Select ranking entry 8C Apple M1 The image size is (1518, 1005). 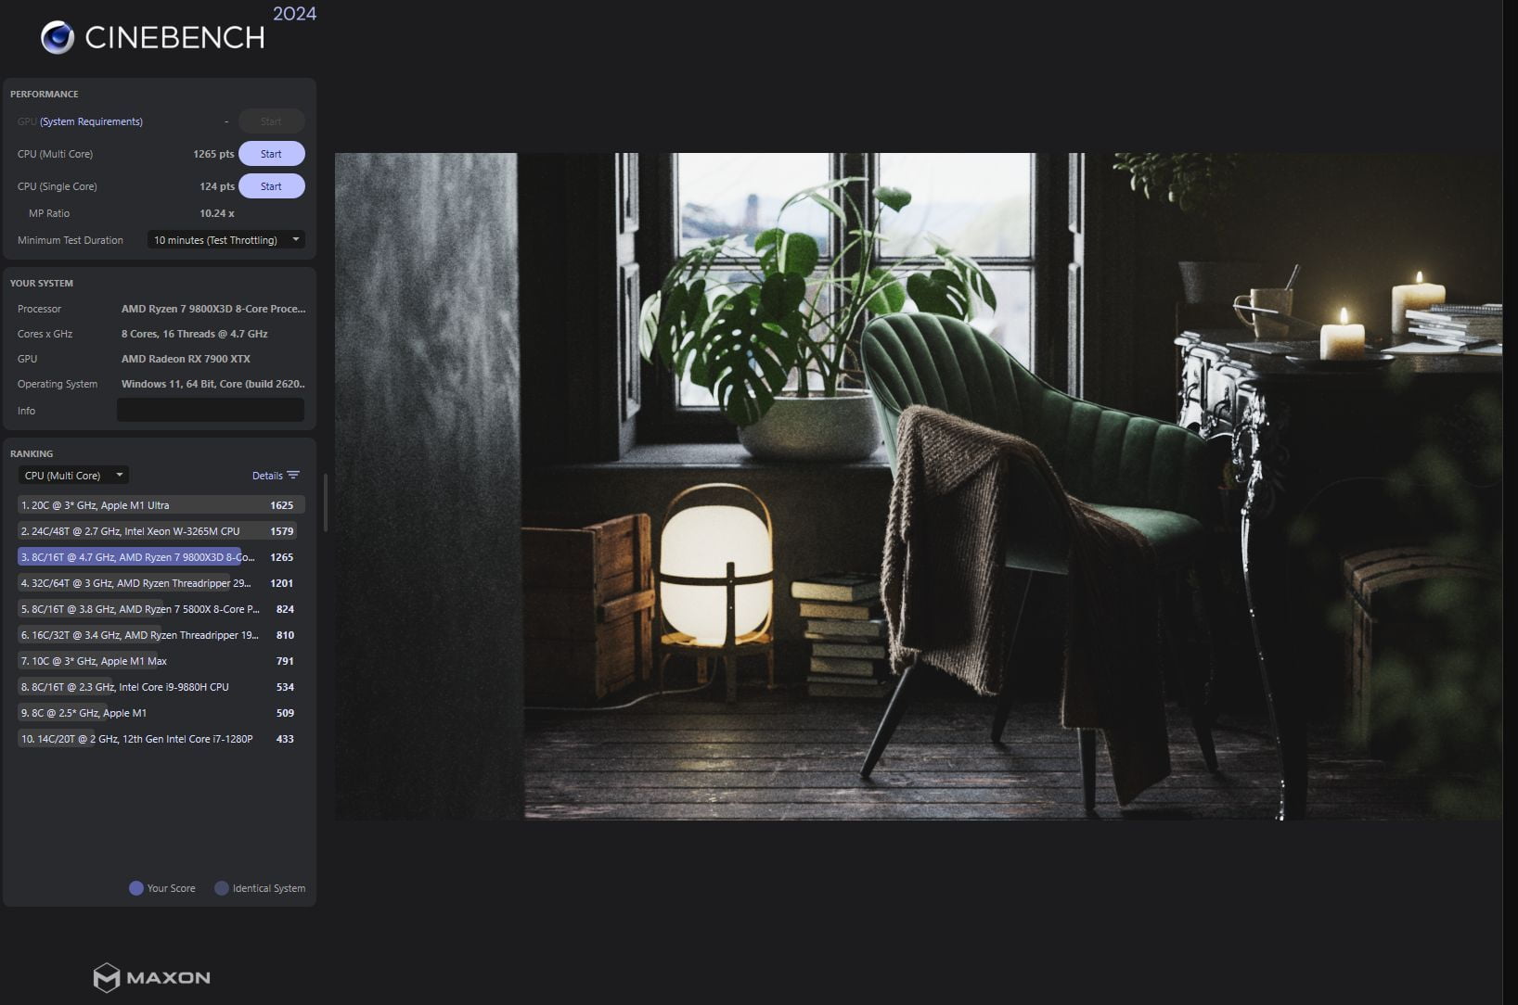pos(161,713)
